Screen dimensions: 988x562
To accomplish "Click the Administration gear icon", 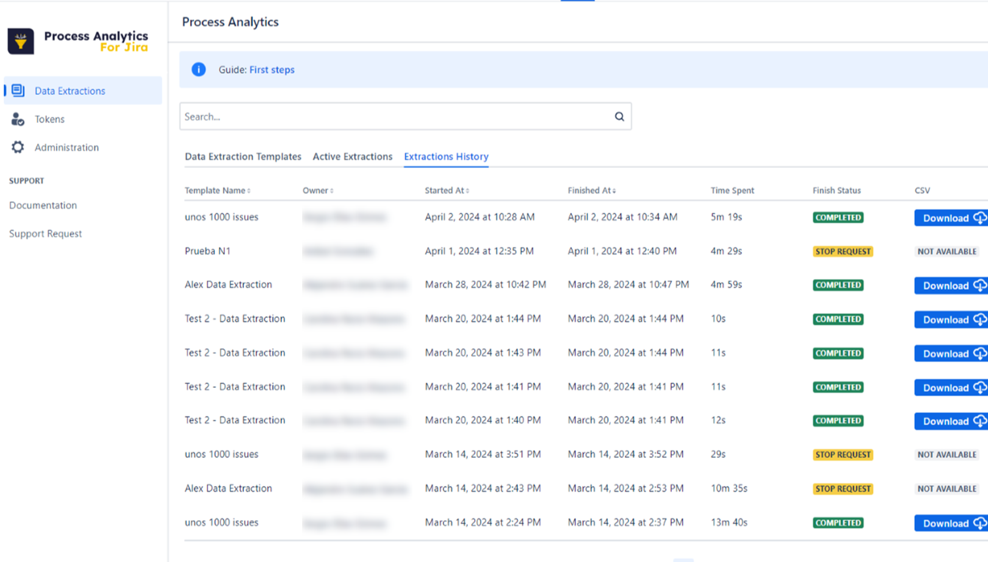I will point(18,147).
